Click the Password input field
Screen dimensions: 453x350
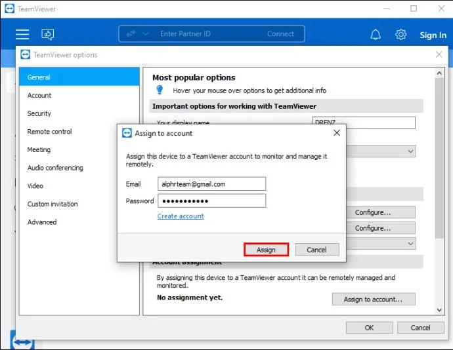pyautogui.click(x=212, y=201)
